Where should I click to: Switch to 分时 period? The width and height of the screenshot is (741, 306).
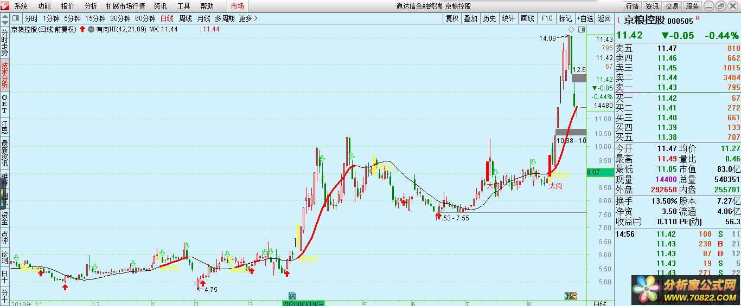pos(31,18)
